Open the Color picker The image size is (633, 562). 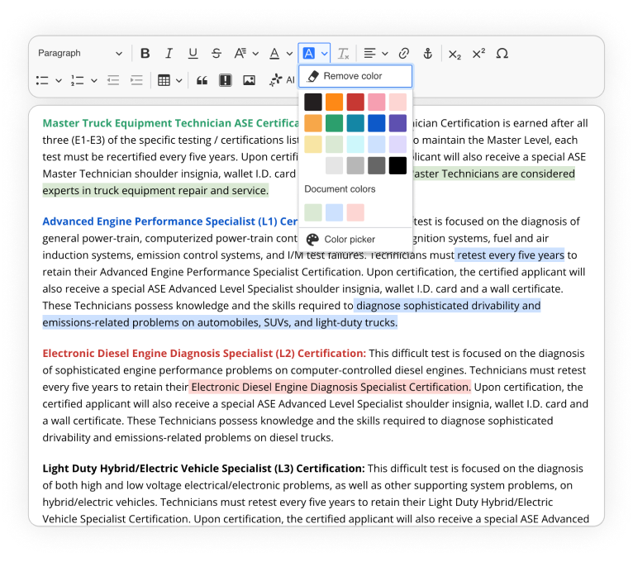(355, 240)
